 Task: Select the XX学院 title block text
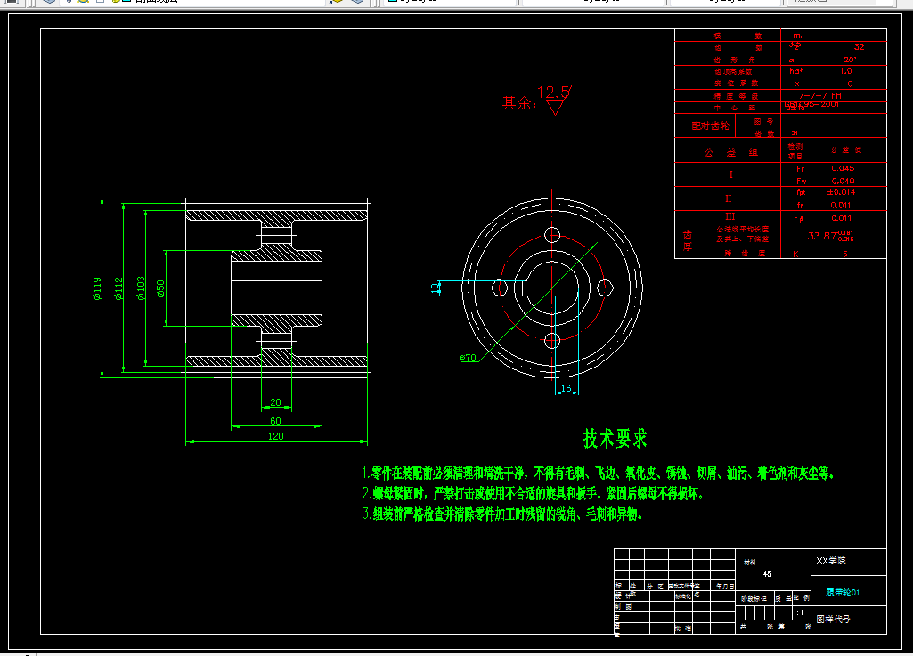pyautogui.click(x=831, y=561)
